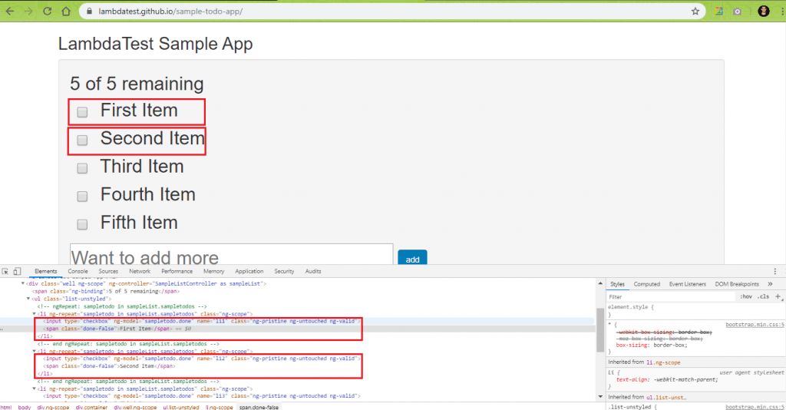Select the DOM Breakpoints pane tab

pos(737,283)
